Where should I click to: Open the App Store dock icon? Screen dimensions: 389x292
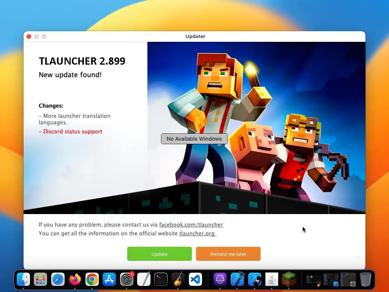click(x=109, y=279)
